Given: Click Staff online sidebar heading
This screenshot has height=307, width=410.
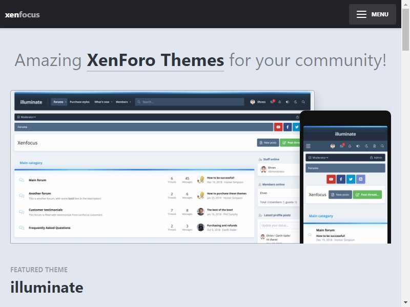Looking at the screenshot, I should 269,159.
